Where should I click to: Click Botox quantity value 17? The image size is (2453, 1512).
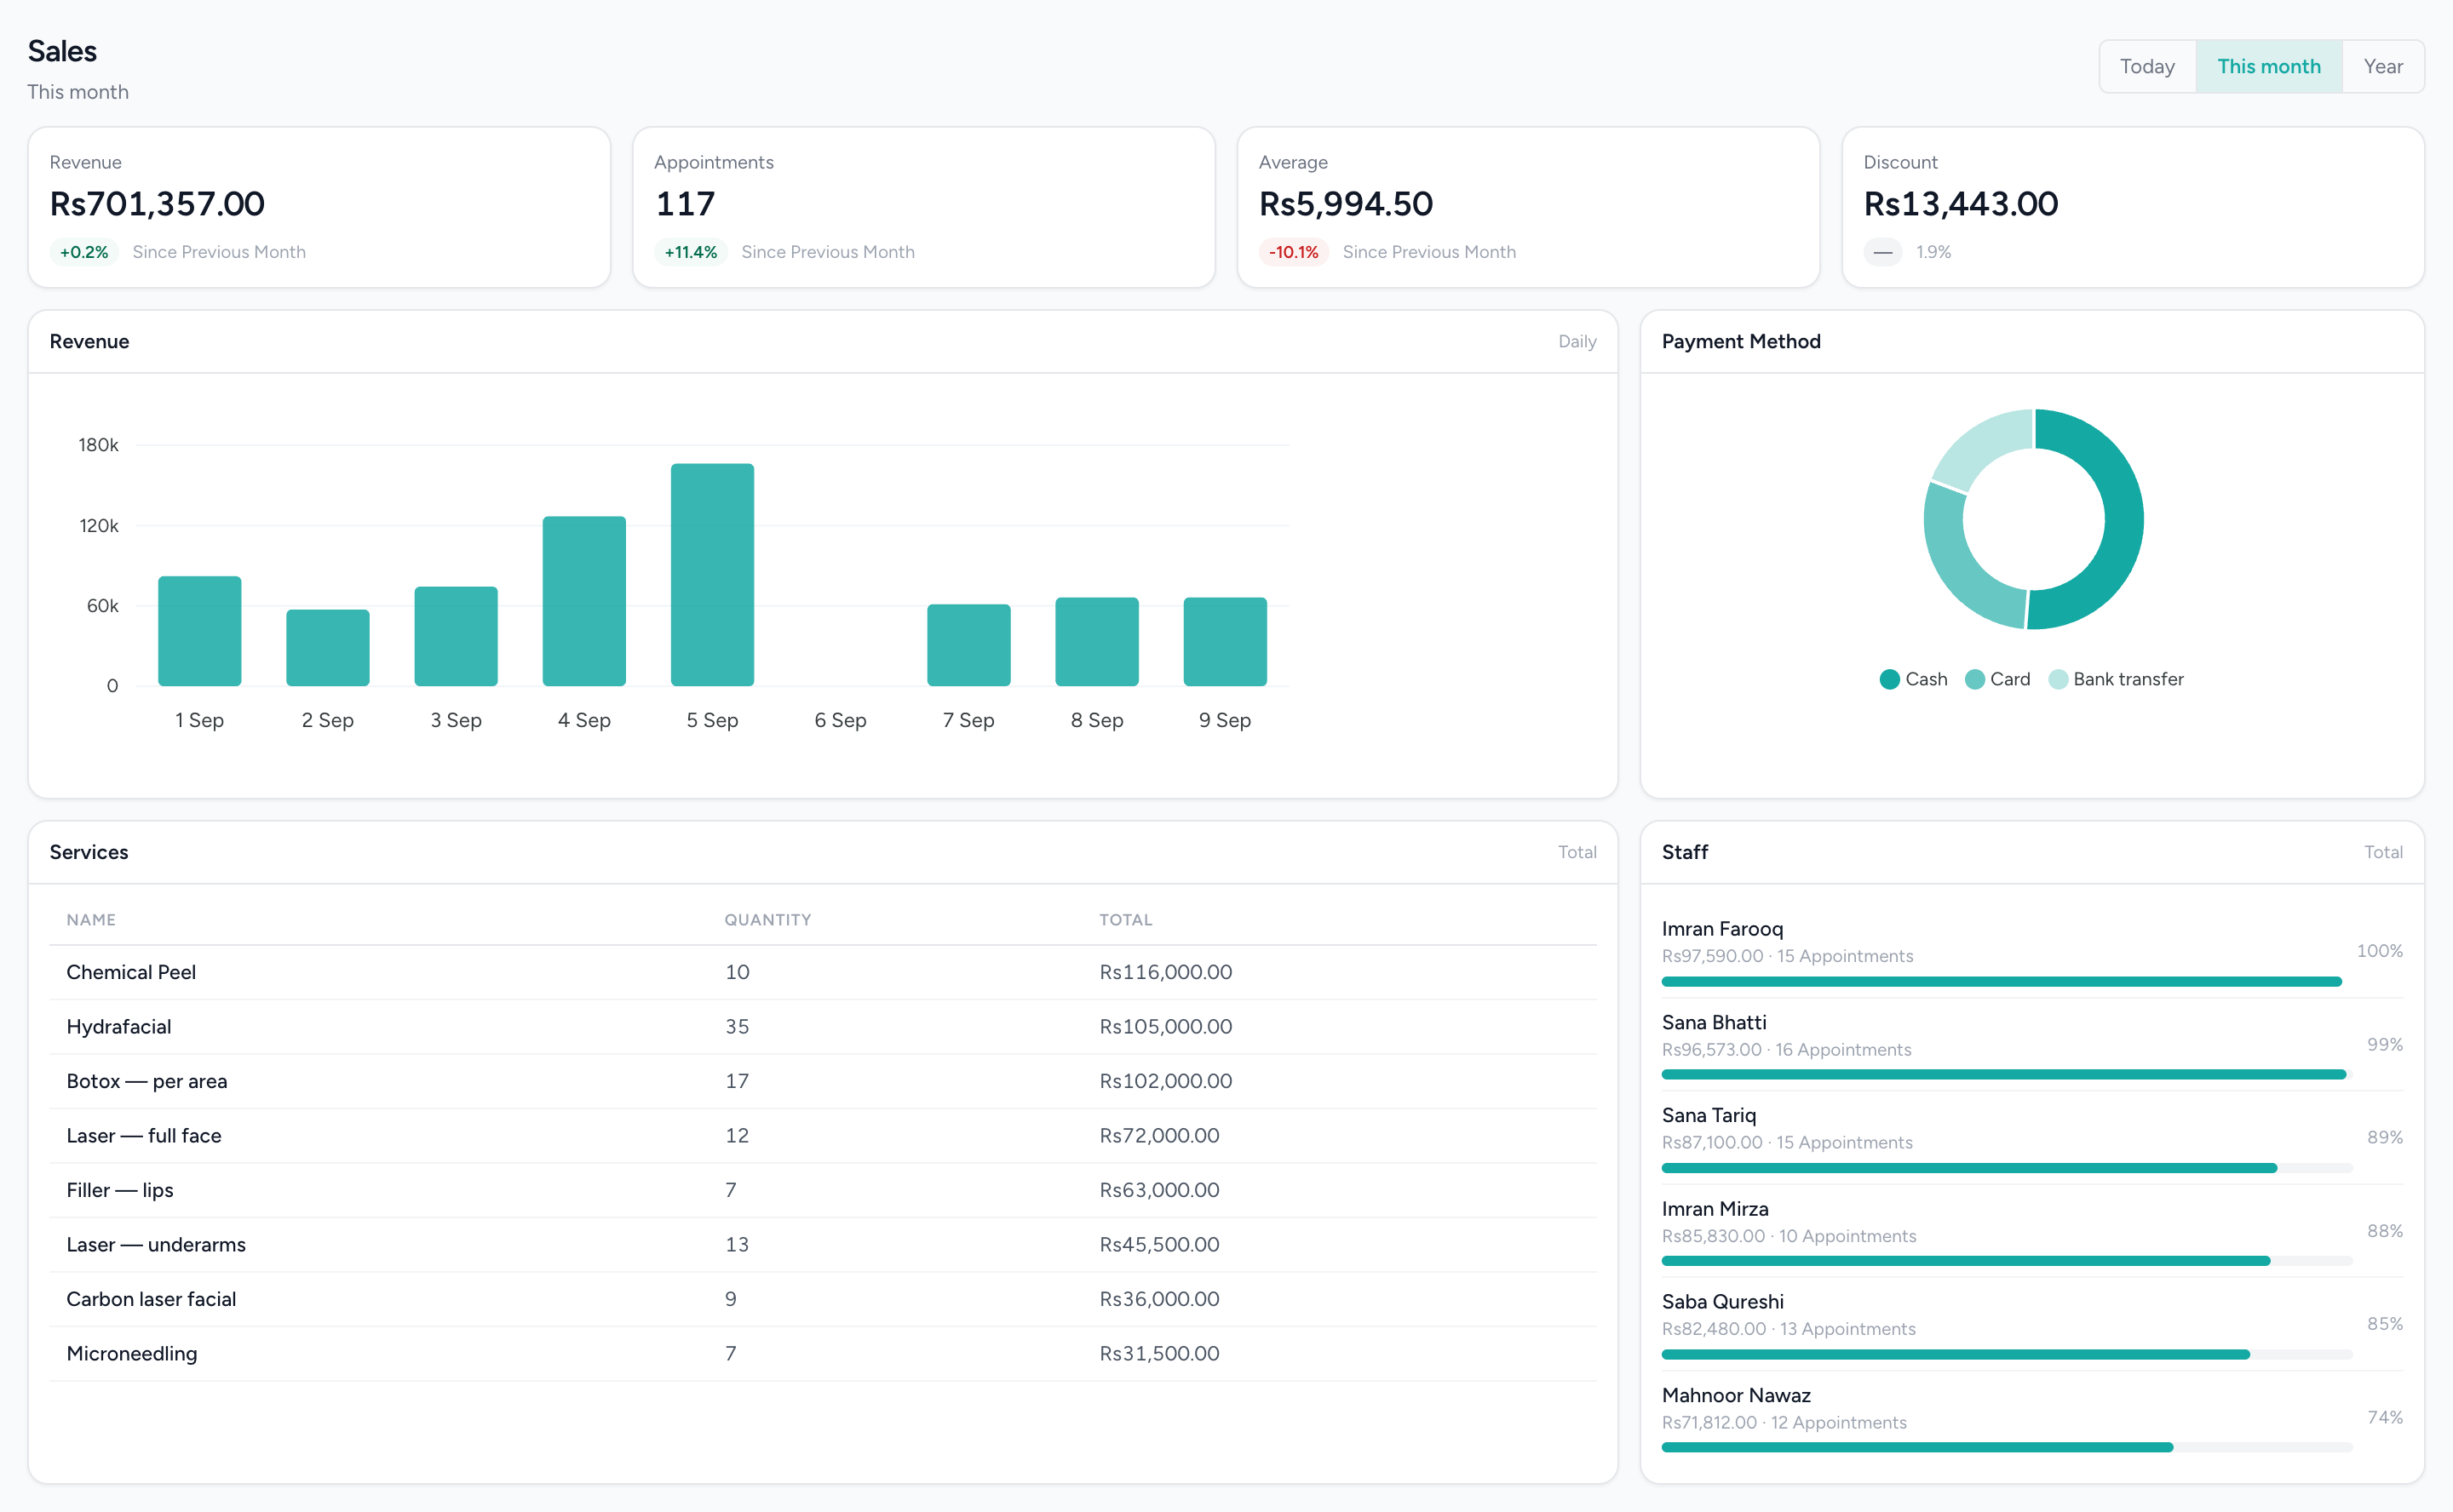738,1081
